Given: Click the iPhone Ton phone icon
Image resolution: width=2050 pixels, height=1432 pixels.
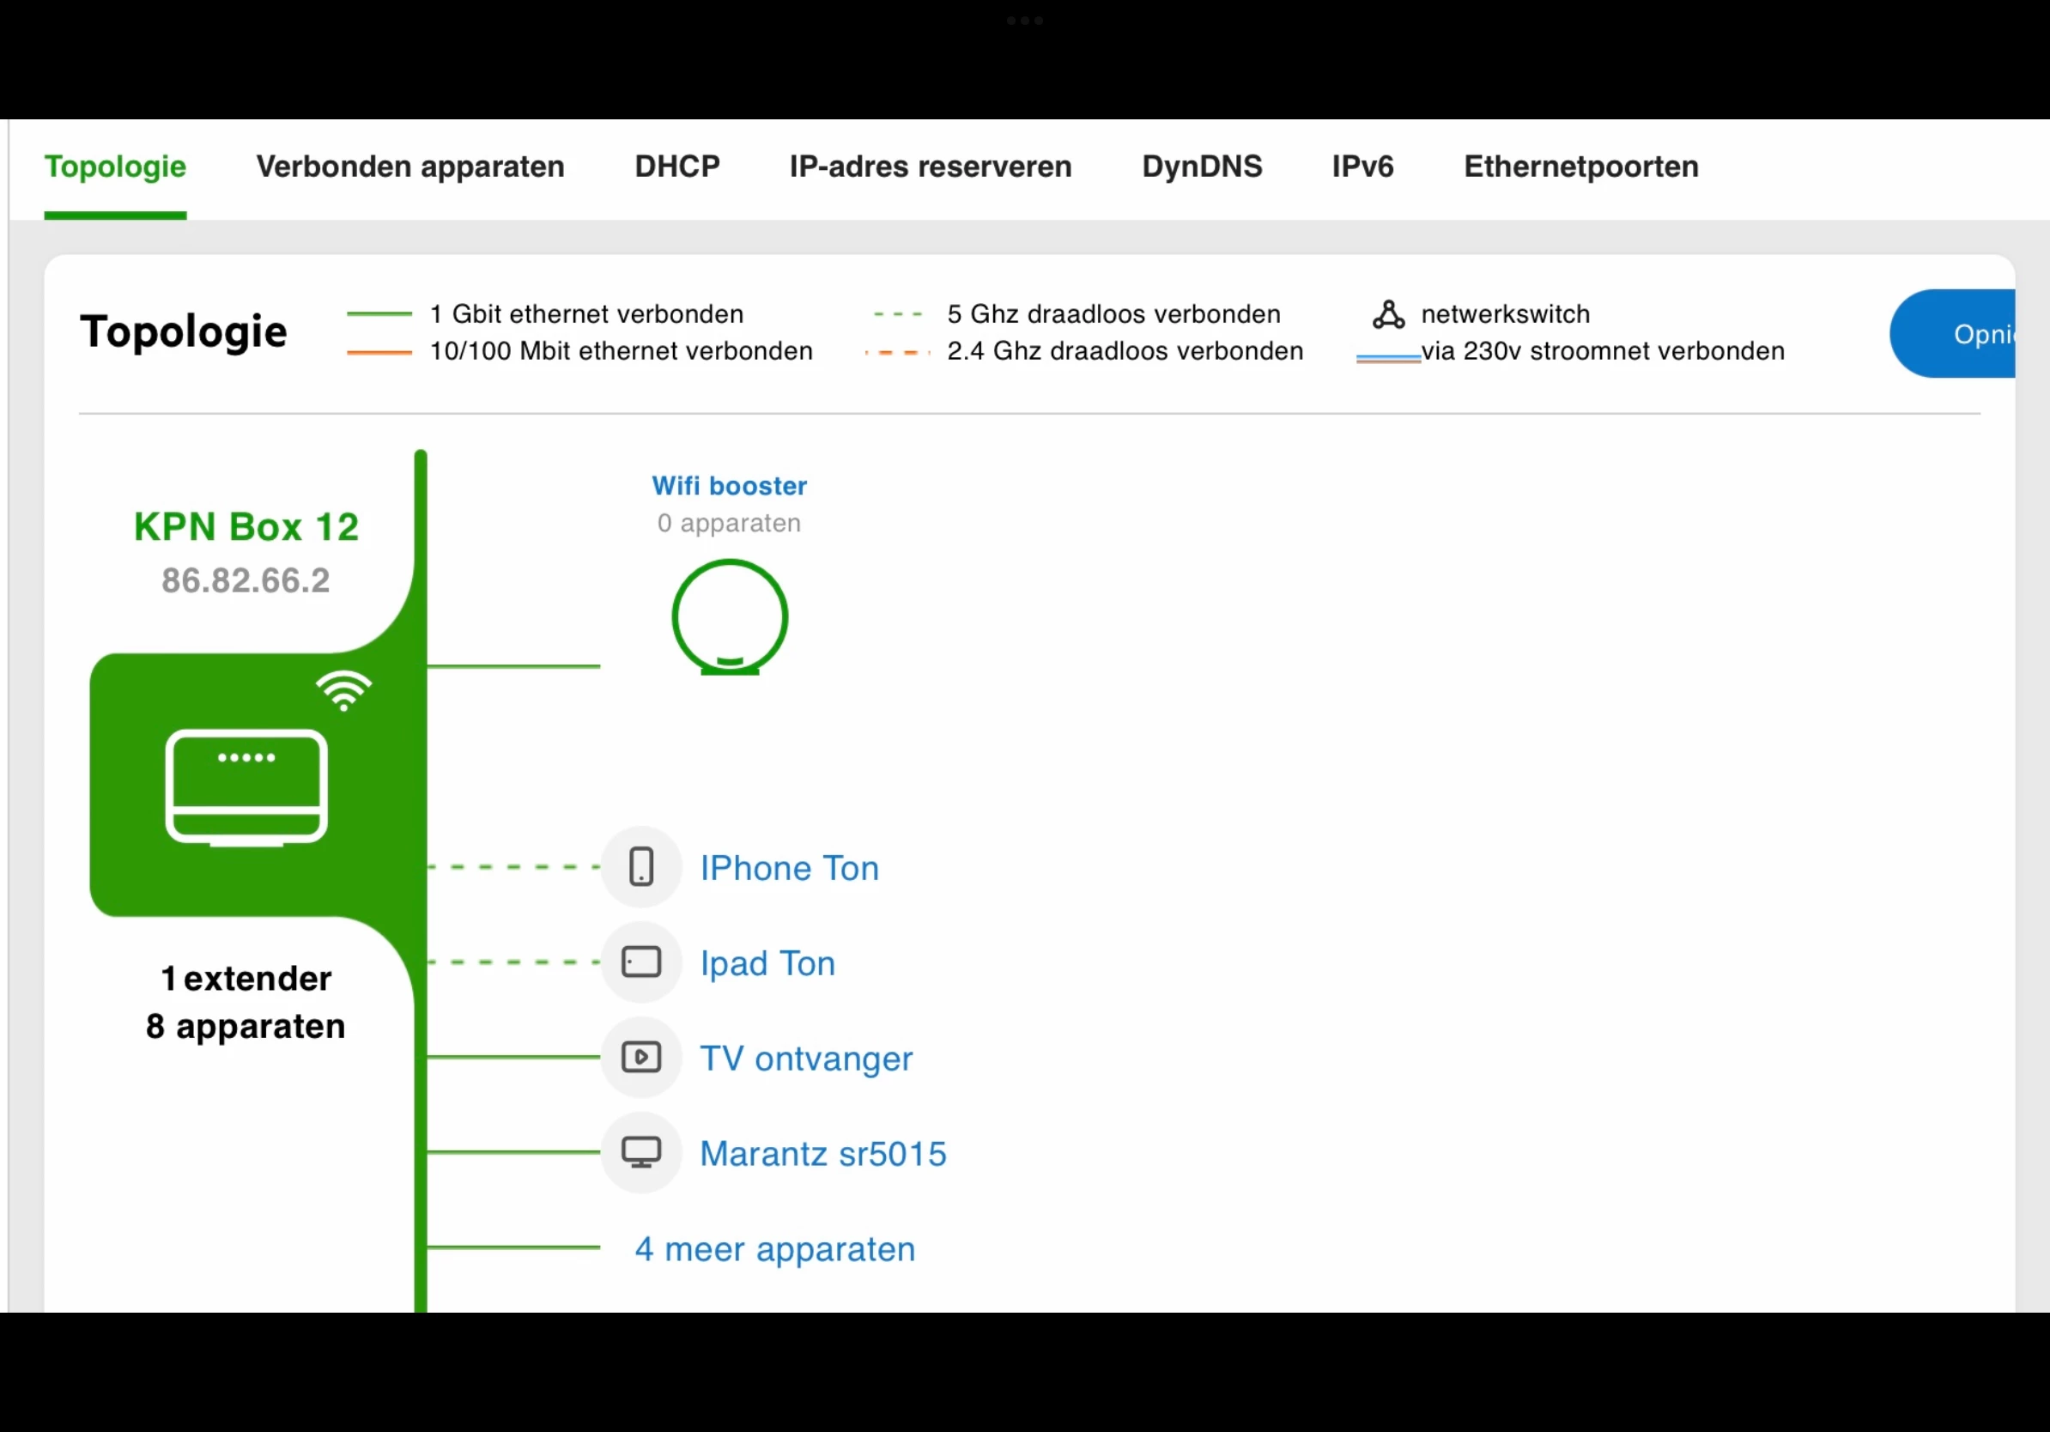Looking at the screenshot, I should (x=641, y=867).
